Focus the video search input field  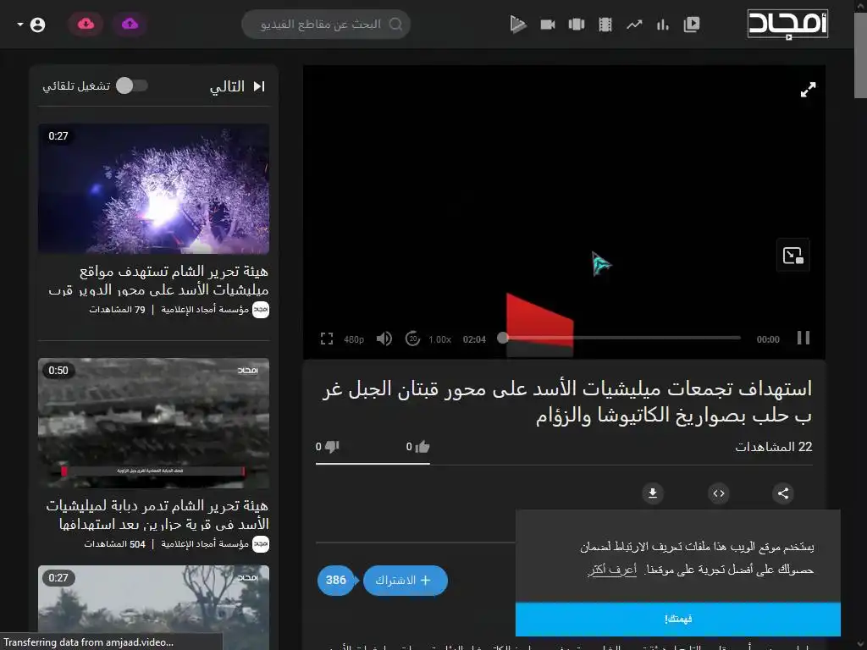(326, 25)
